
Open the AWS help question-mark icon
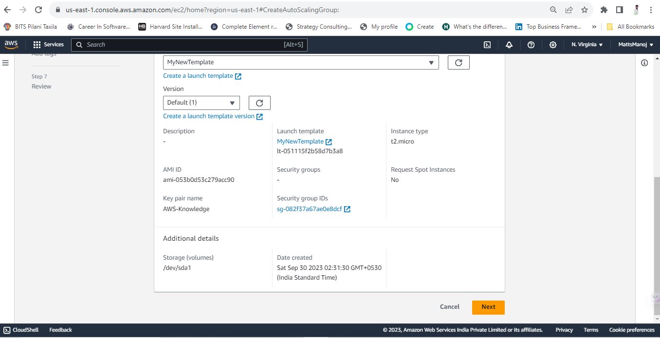pos(531,45)
